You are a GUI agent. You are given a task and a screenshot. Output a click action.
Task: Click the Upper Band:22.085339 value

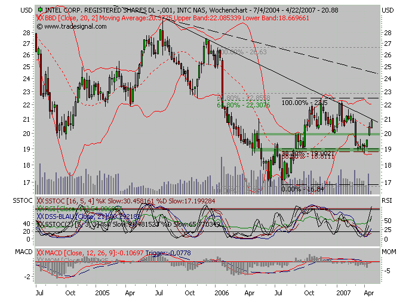coord(207,18)
